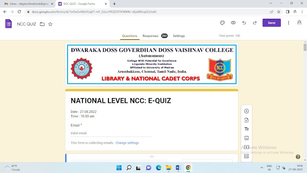307x173 pixels.
Task: Click the Send button
Action: click(272, 23)
